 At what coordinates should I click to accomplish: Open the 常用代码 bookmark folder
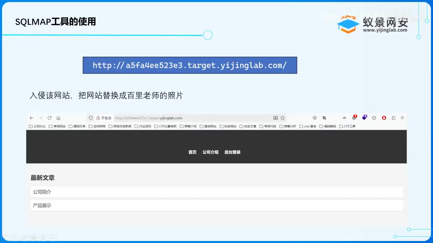(x=268, y=126)
